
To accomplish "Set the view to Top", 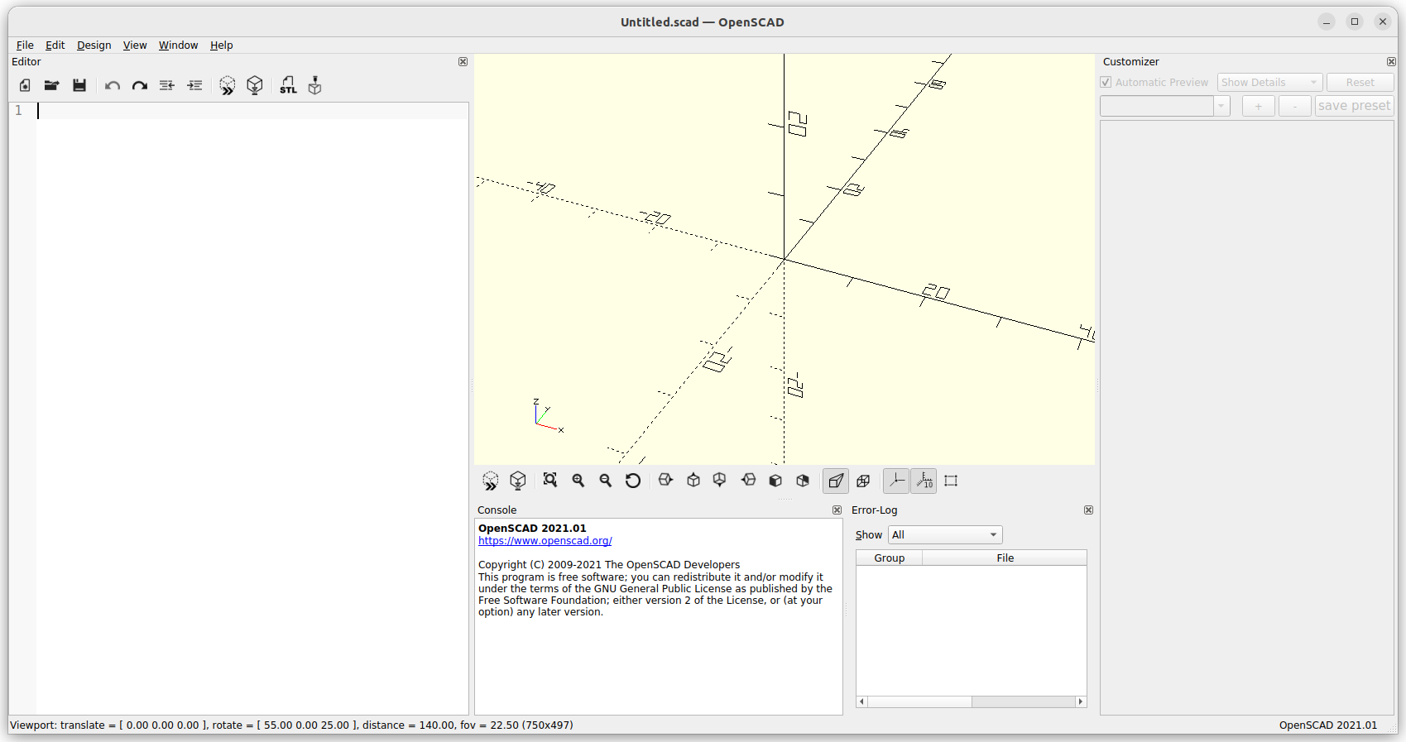I will (693, 481).
